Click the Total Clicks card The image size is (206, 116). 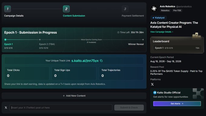[27, 73]
